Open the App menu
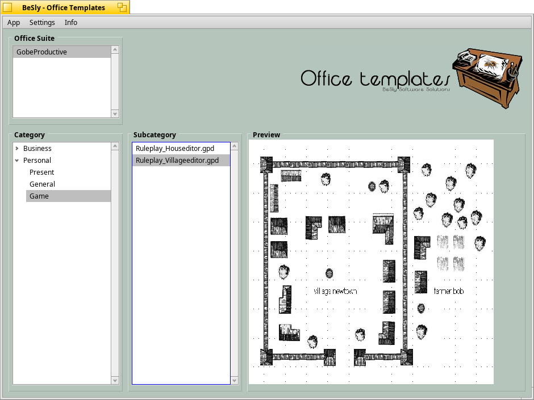 [x=14, y=23]
